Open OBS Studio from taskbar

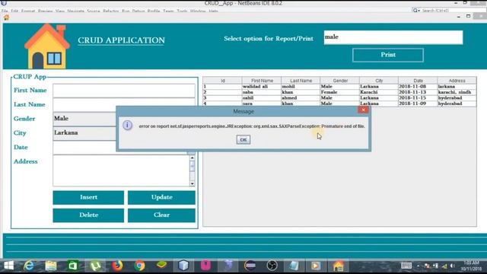pos(272,266)
